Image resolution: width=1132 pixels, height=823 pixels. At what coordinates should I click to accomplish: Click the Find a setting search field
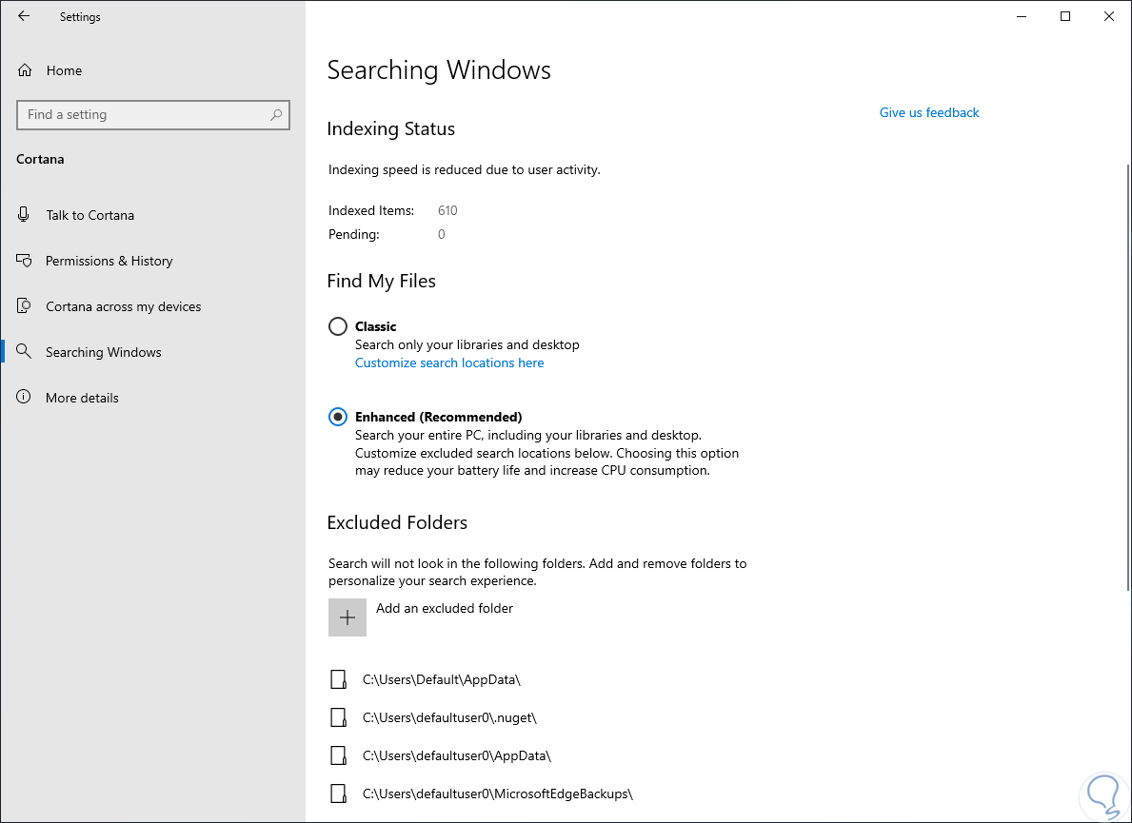click(143, 115)
